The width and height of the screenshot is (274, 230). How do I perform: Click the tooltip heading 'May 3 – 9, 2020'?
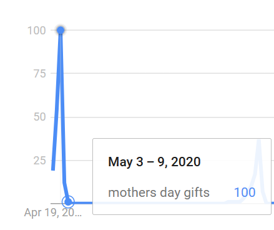154,162
